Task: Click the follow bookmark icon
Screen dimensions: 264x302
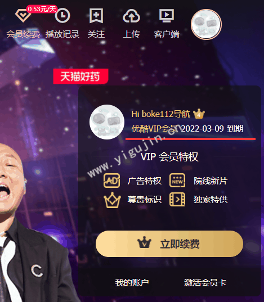Action: pos(96,16)
